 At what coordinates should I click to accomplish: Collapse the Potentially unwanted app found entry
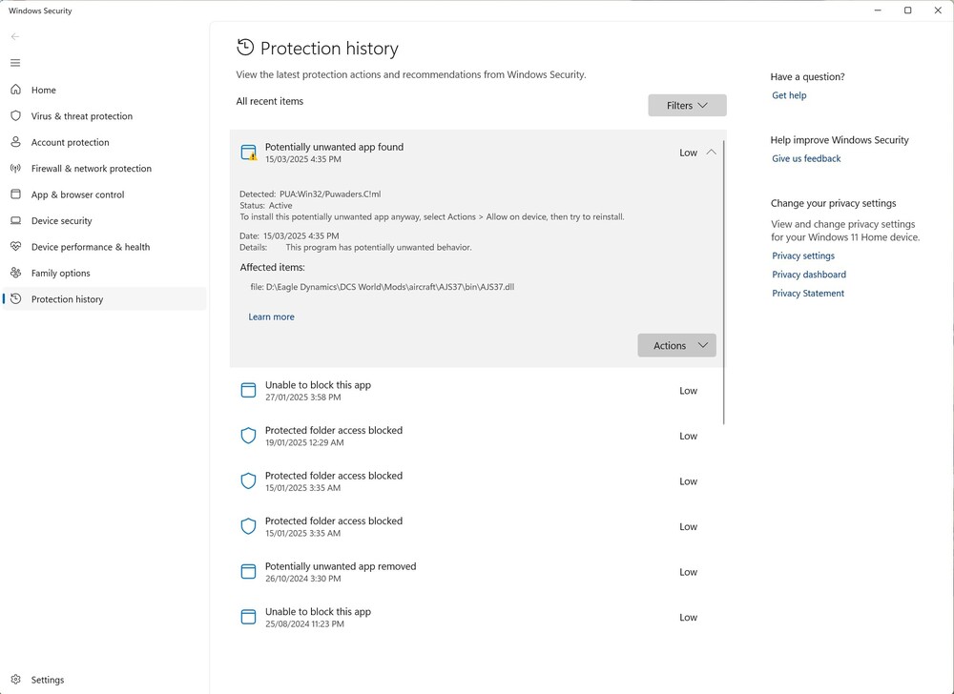tap(711, 153)
